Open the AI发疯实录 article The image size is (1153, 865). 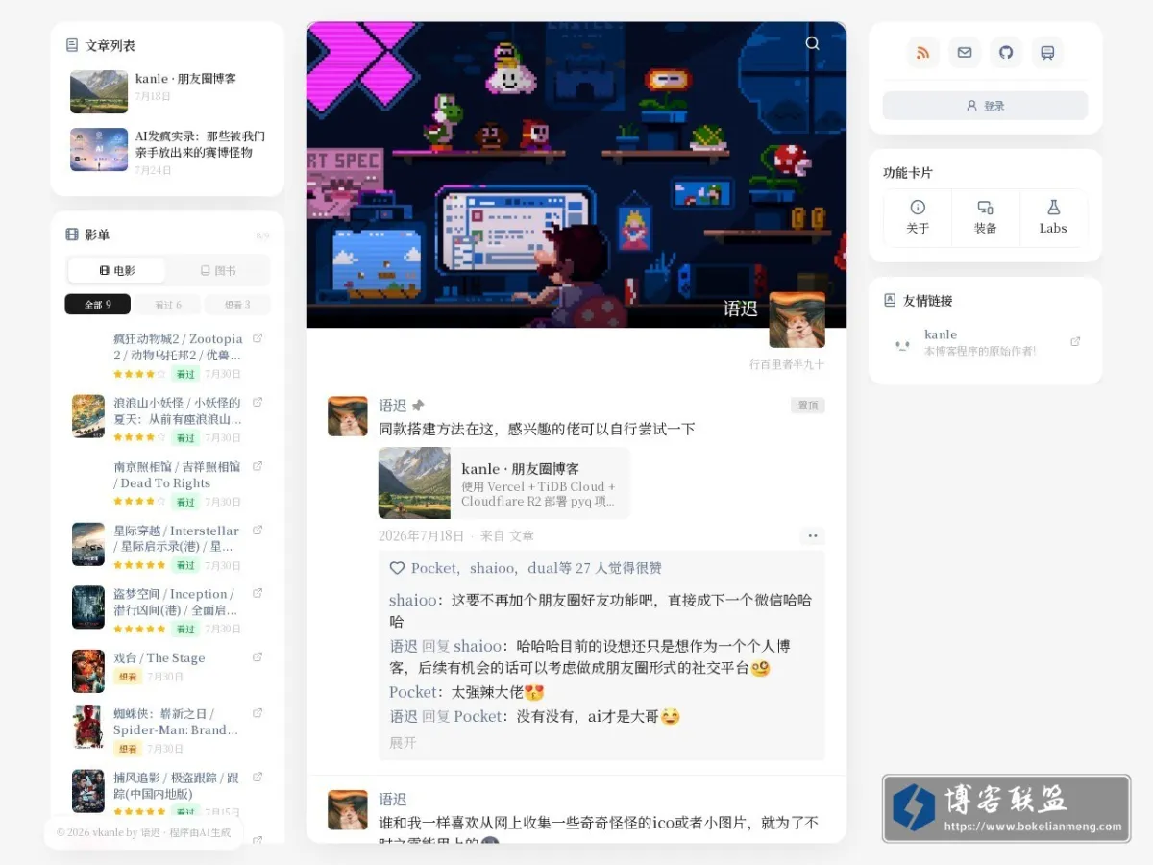(x=167, y=152)
